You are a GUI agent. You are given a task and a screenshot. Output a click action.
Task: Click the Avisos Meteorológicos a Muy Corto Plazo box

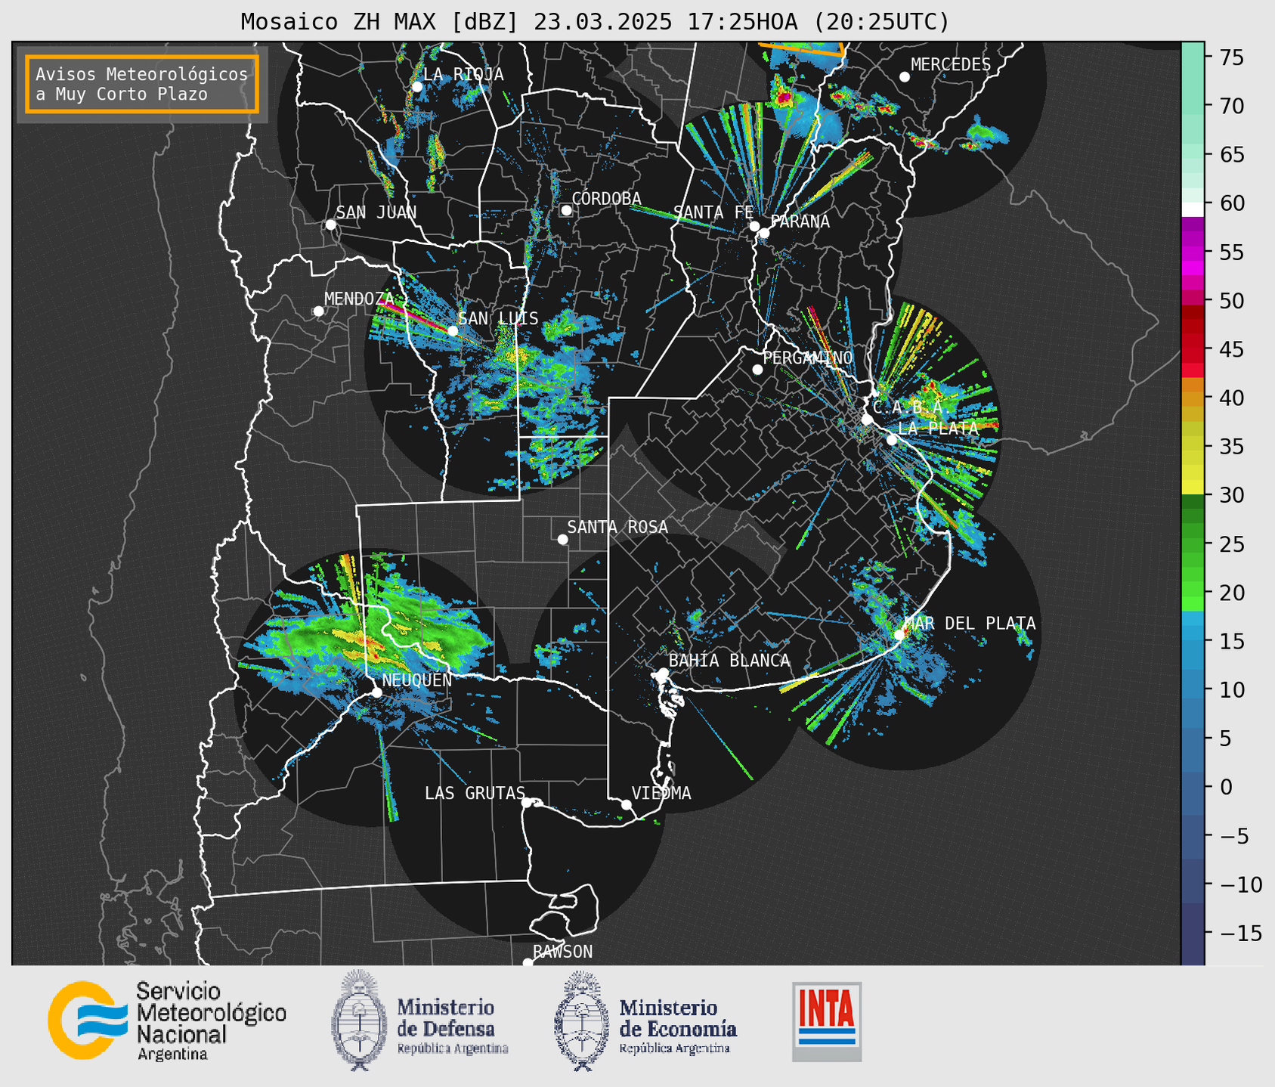pos(142,84)
